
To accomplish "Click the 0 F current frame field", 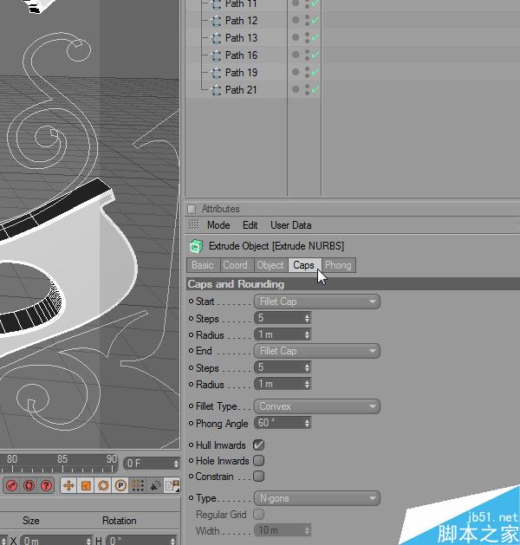I will 152,464.
